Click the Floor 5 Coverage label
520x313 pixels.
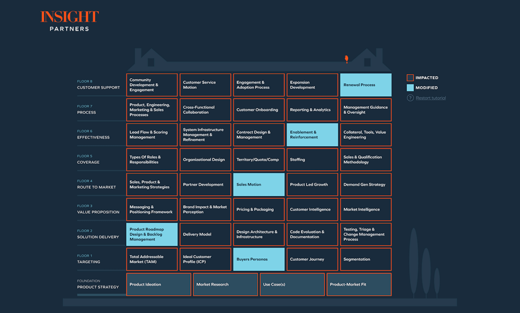click(88, 159)
